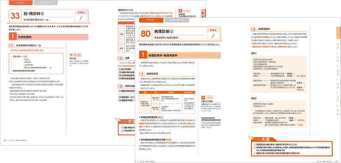Click the subsection number 2 beside 加算
The image size is (341, 163).
click(x=121, y=58)
